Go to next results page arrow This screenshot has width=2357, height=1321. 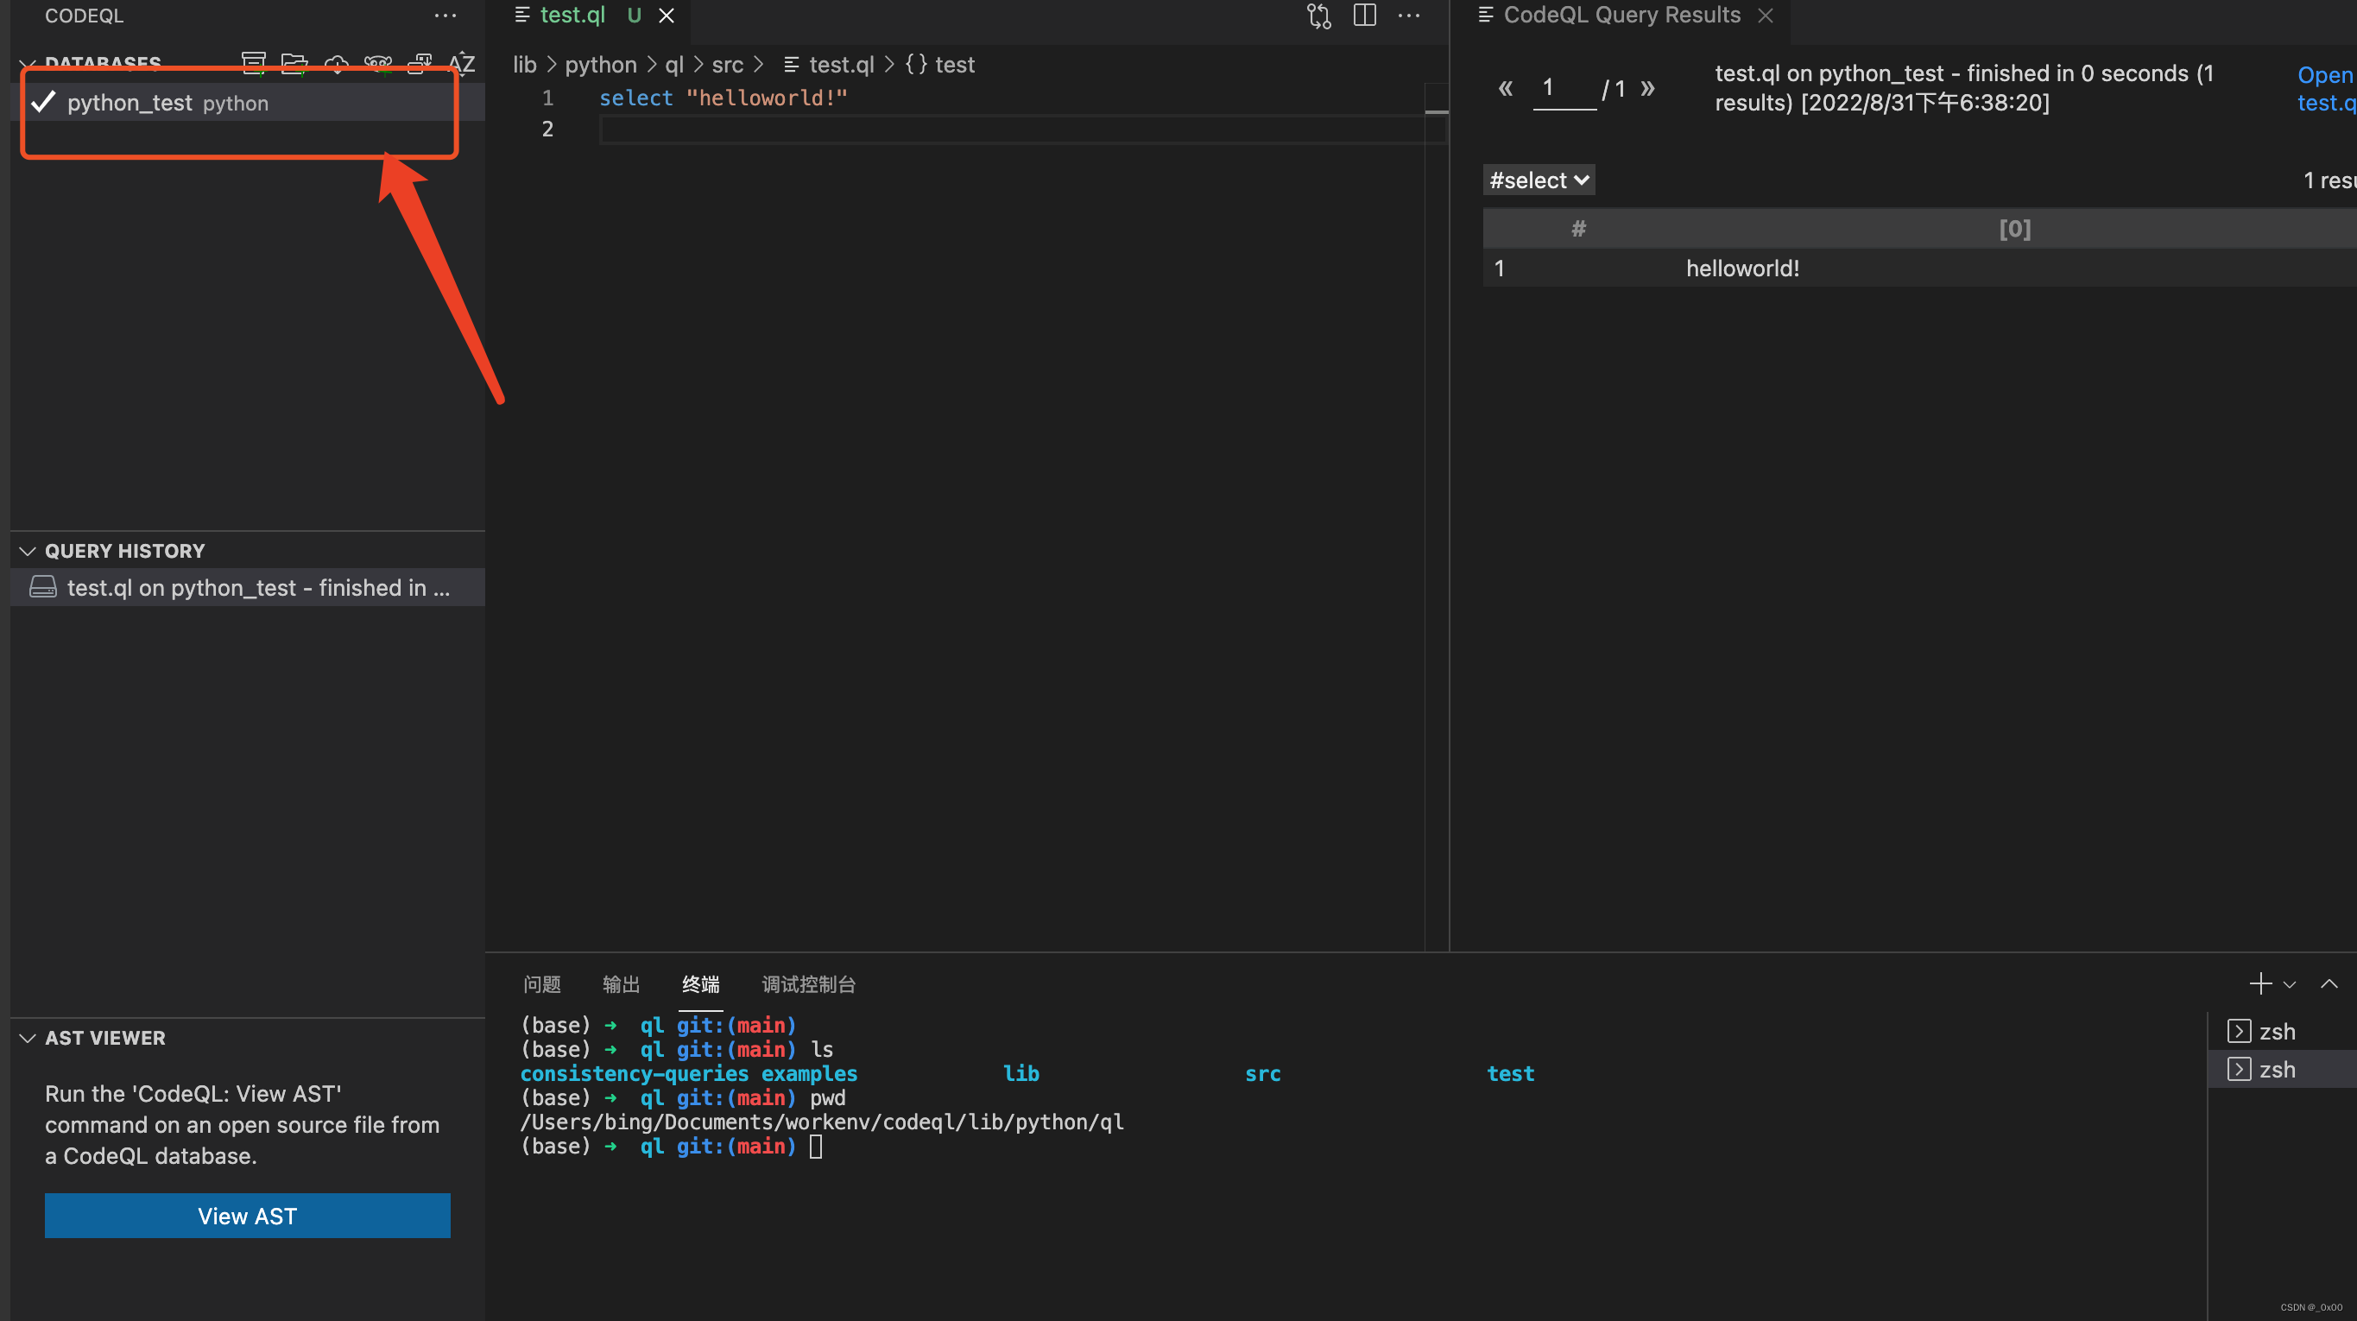pyautogui.click(x=1647, y=88)
